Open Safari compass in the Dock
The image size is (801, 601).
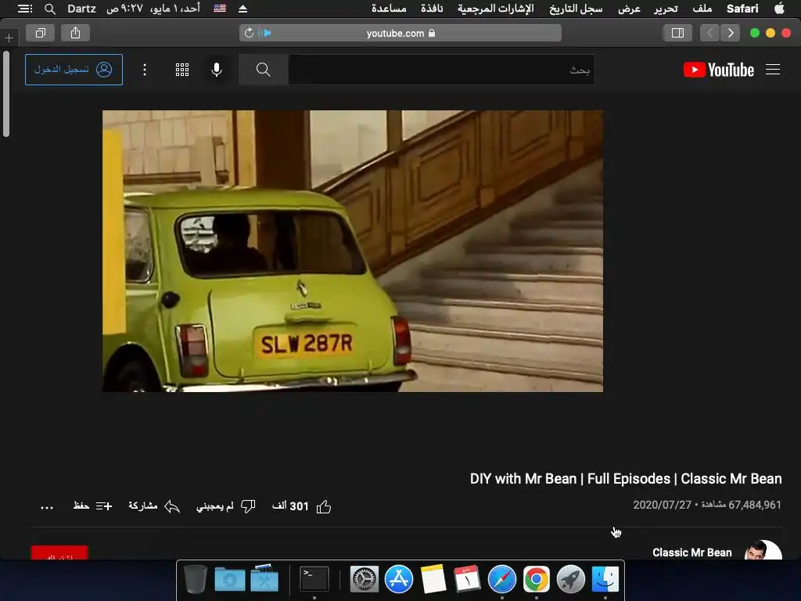pyautogui.click(x=501, y=580)
